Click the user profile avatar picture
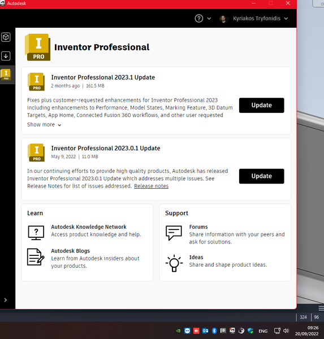The height and width of the screenshot is (339, 324). [x=223, y=19]
